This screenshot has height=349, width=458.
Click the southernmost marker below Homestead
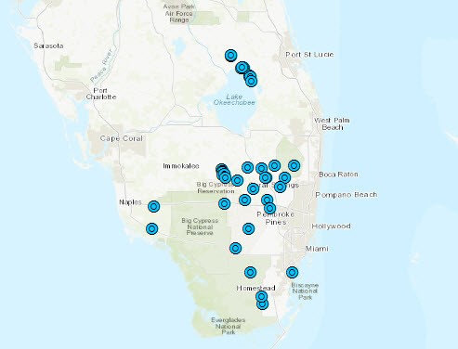tap(262, 304)
